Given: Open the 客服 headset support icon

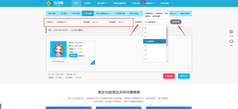Looking at the screenshot, I should click(231, 43).
